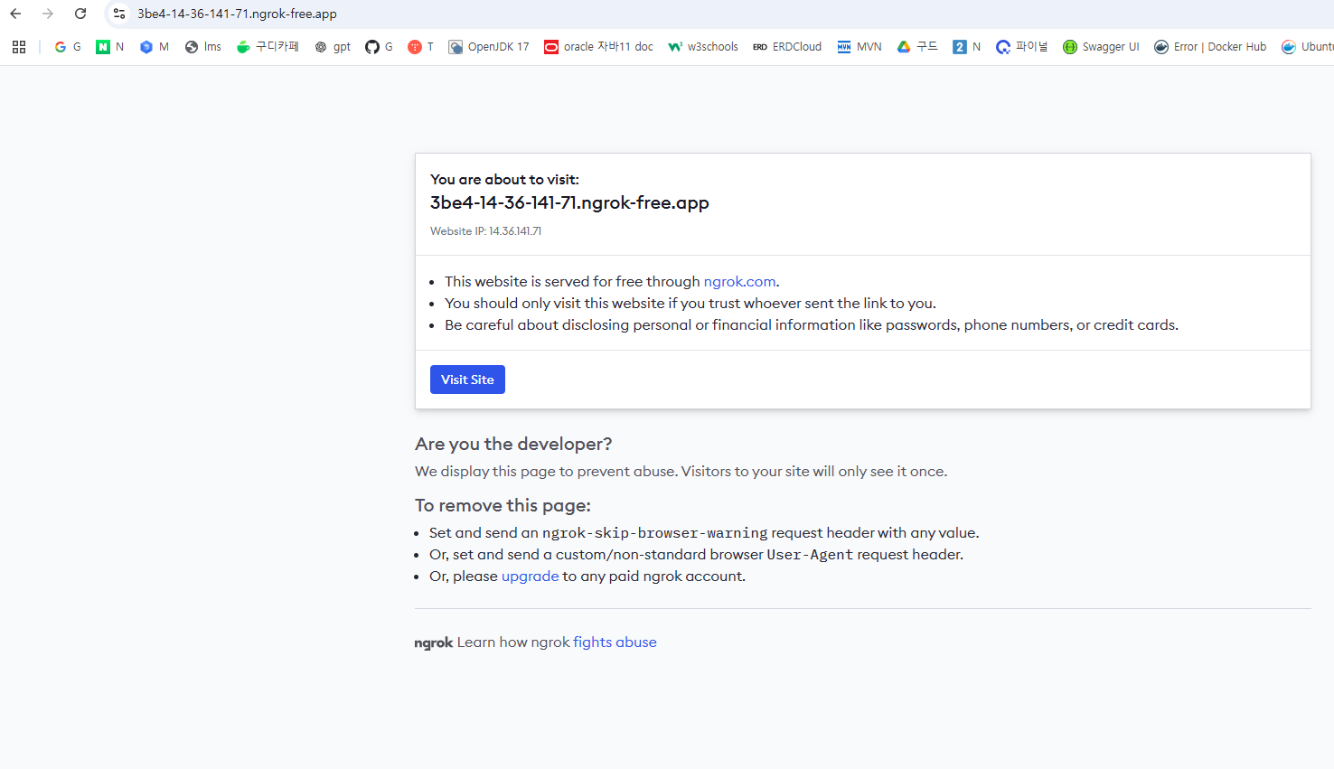The image size is (1334, 769).
Task: Click the 'Are you the developer?' heading
Action: 513,444
